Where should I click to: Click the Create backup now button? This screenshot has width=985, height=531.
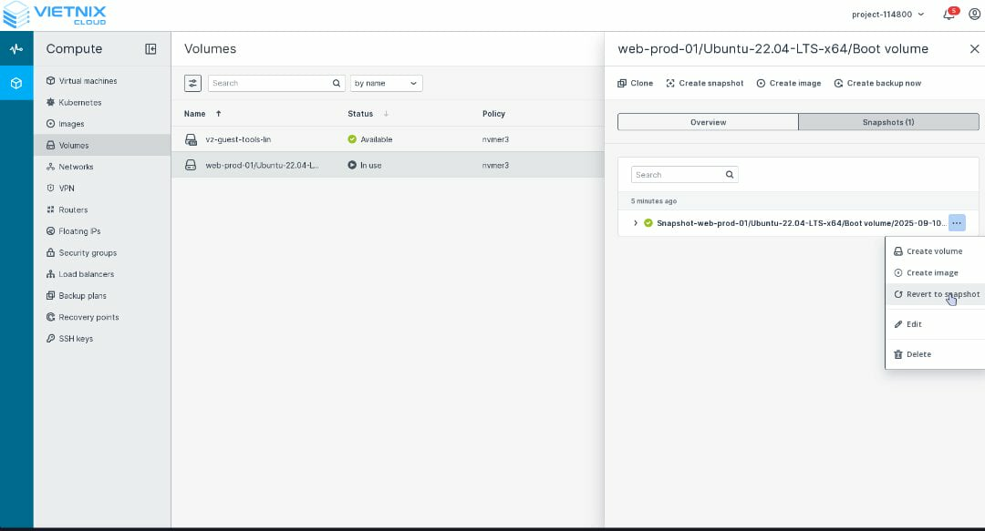pyautogui.click(x=876, y=83)
